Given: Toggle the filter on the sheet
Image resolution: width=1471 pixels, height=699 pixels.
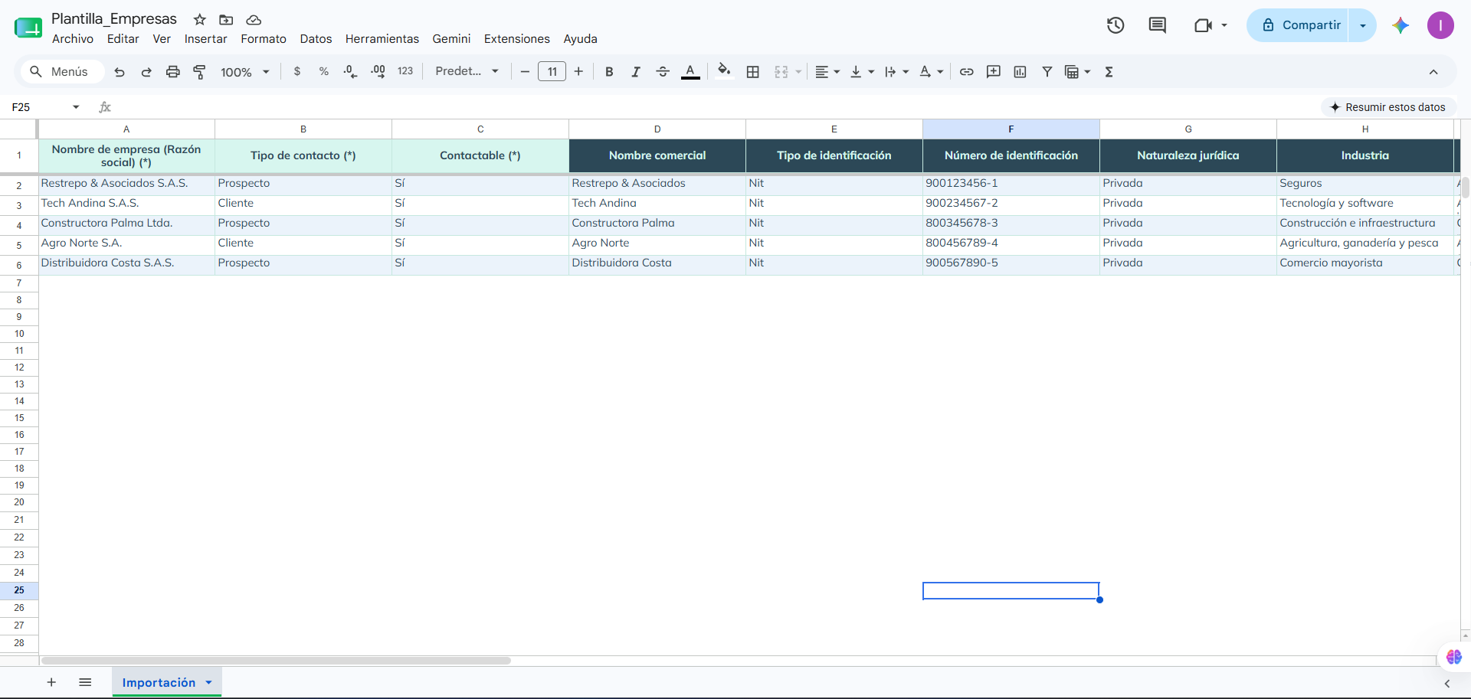Looking at the screenshot, I should point(1047,72).
